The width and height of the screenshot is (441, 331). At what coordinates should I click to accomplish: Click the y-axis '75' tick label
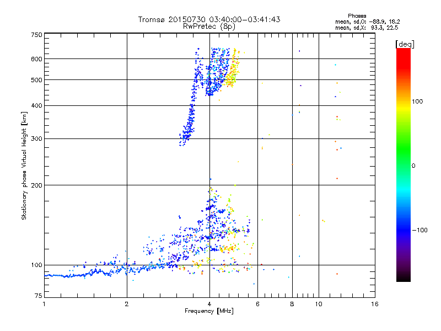39,296
